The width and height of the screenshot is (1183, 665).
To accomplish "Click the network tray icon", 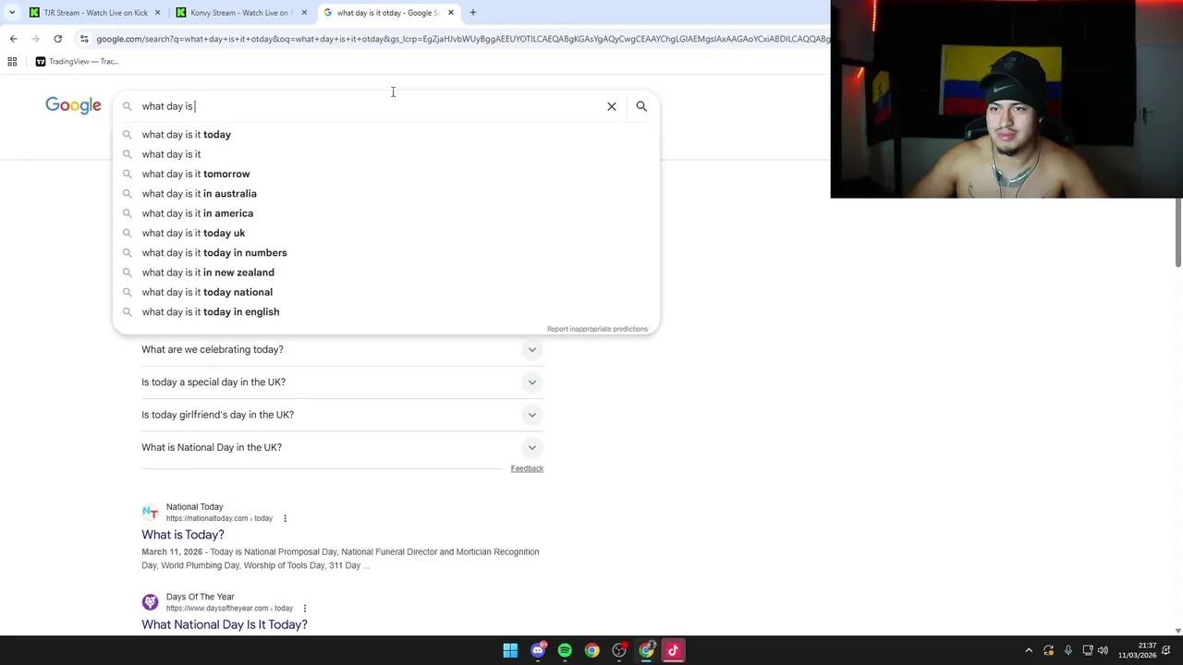I will point(1088,650).
